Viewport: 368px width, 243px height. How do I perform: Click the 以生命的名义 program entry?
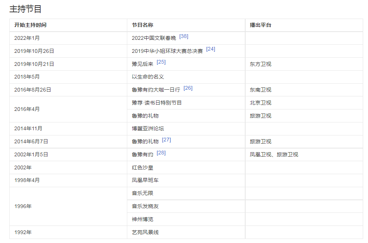pyautogui.click(x=148, y=77)
